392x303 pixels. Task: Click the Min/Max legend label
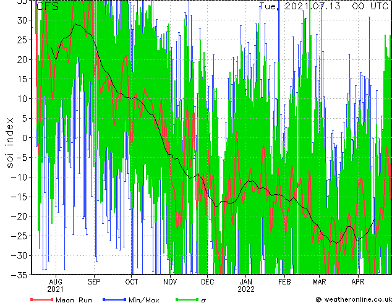144,300
